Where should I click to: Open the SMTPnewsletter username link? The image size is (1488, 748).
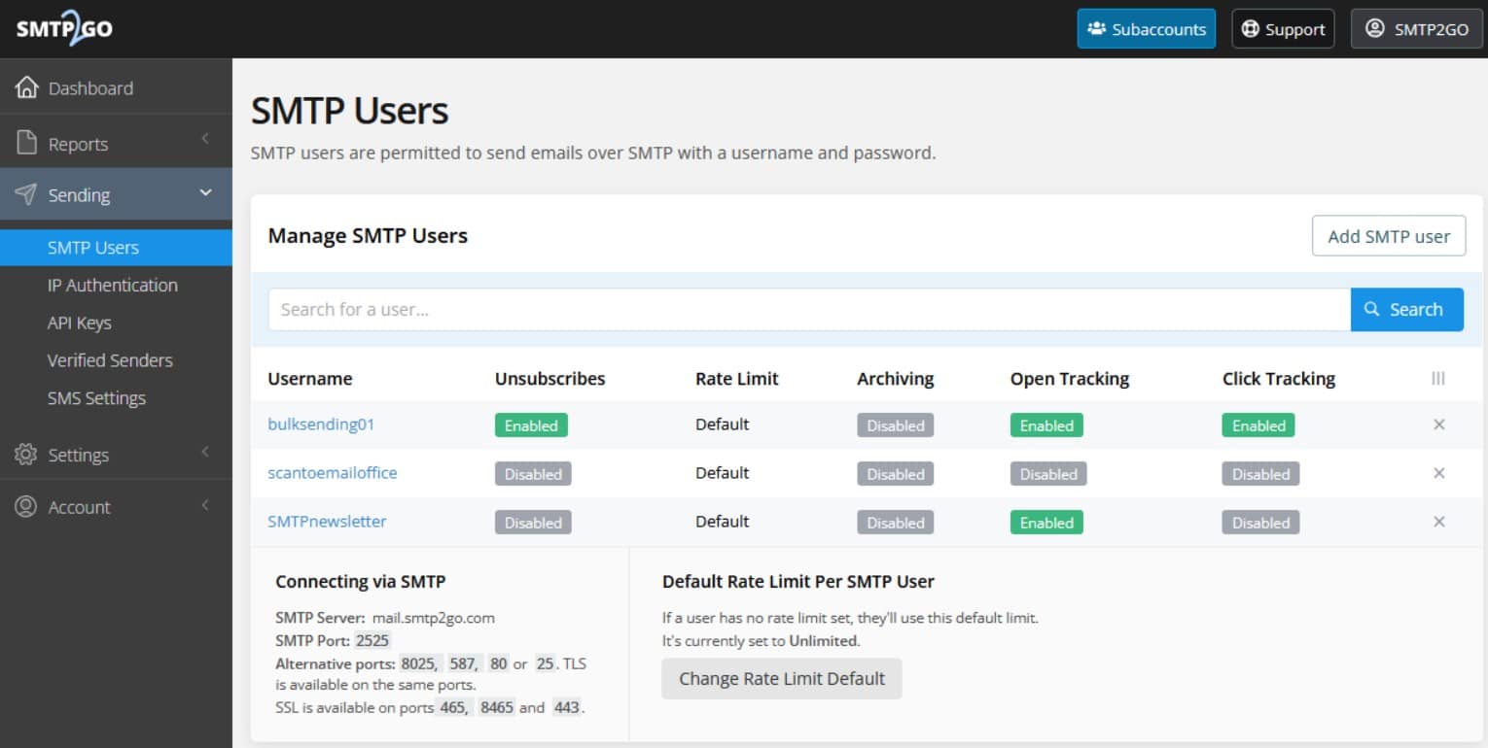point(327,522)
